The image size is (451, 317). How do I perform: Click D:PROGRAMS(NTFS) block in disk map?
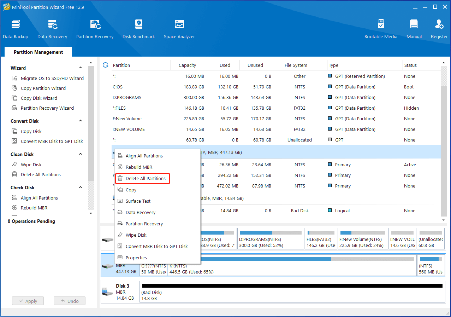(x=271, y=239)
